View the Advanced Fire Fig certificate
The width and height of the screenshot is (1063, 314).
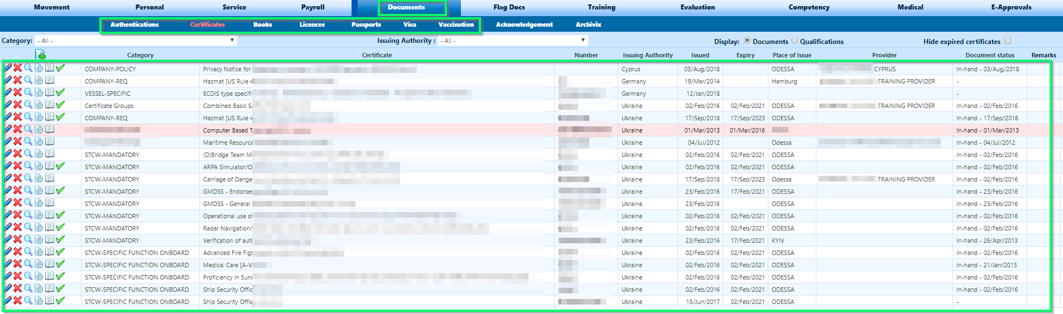[28, 252]
